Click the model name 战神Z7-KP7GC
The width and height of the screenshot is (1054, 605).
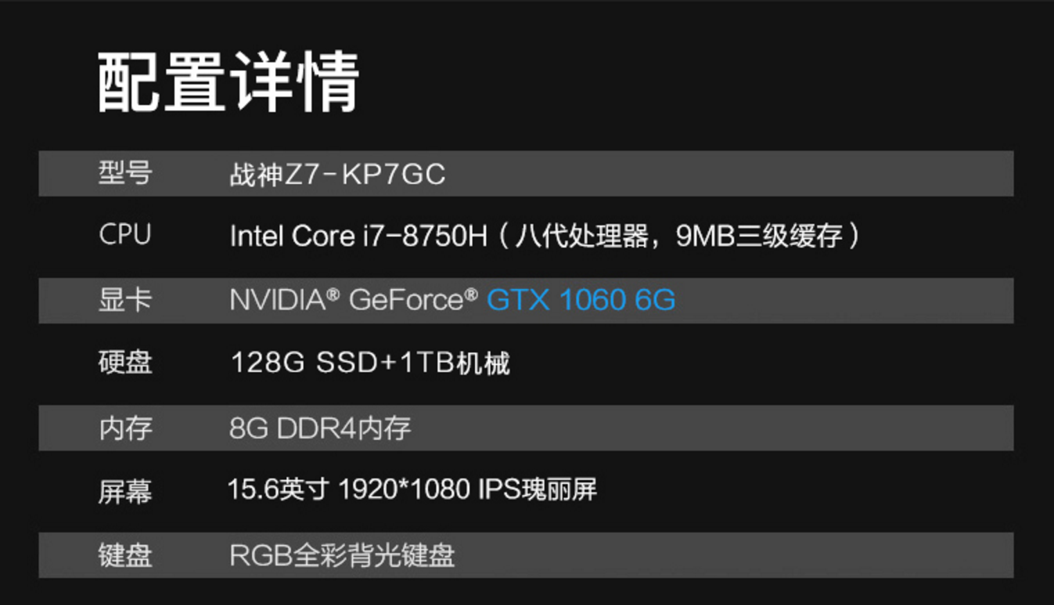(337, 174)
